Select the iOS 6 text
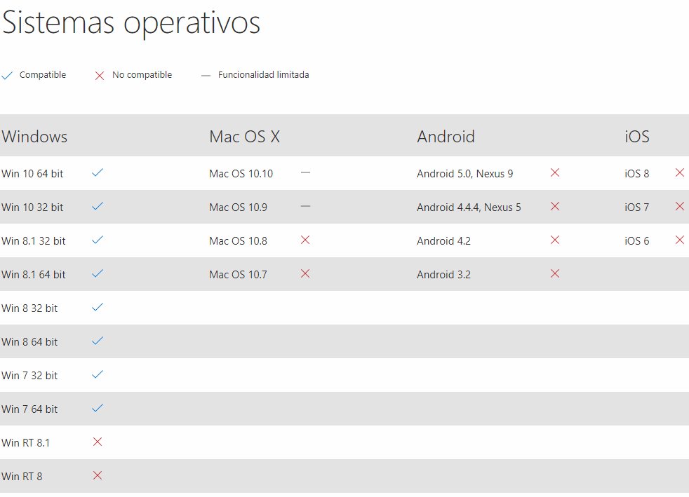Screen dimensions: 689x497 tap(636, 241)
